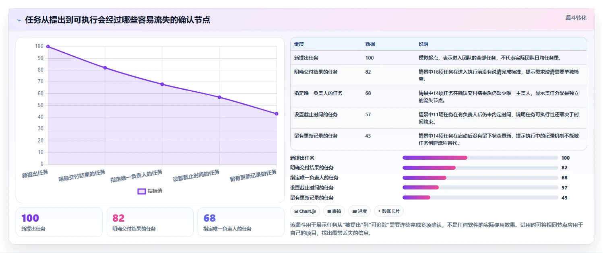Click the y-axis tick label 90
The height and width of the screenshot is (253, 603).
(40, 58)
